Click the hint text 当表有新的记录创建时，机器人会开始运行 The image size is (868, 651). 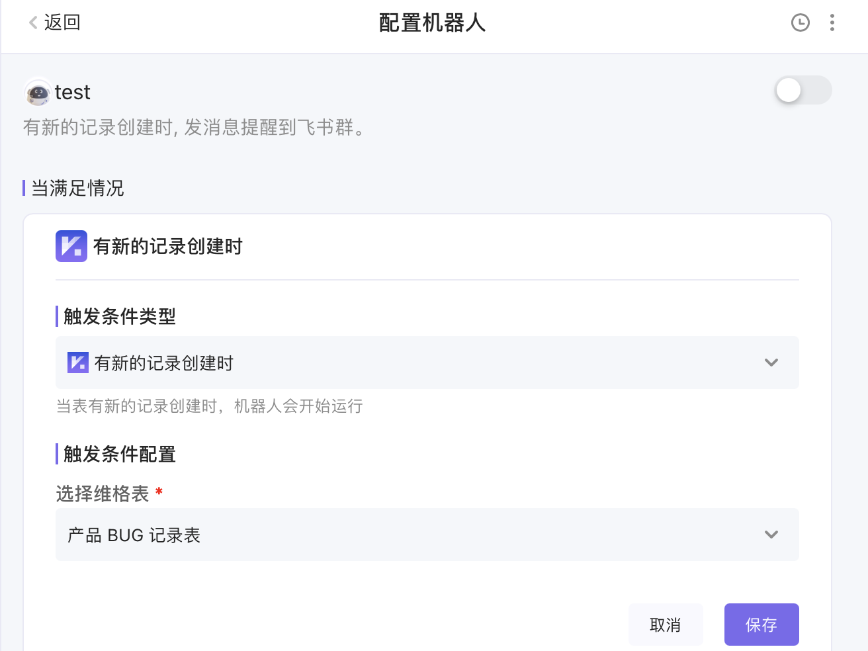pos(210,406)
